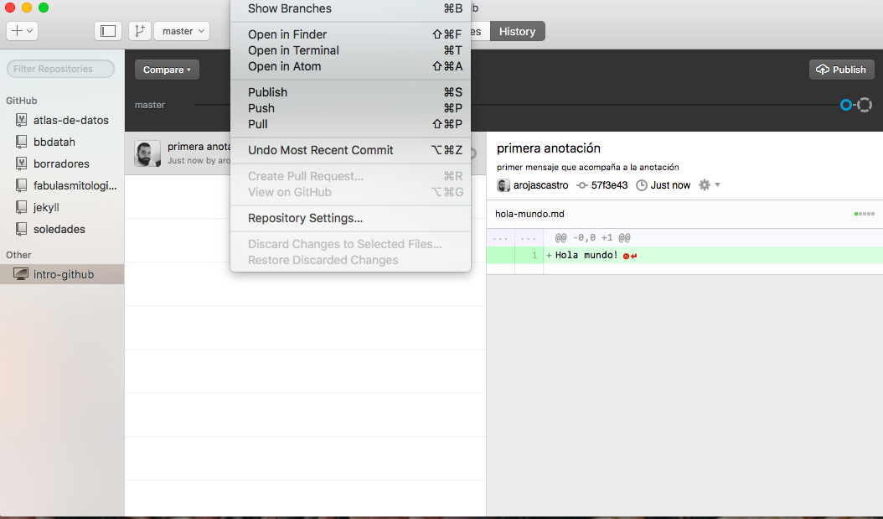This screenshot has height=519, width=883.
Task: Toggle the repository sidebar panel icon
Action: coord(108,31)
